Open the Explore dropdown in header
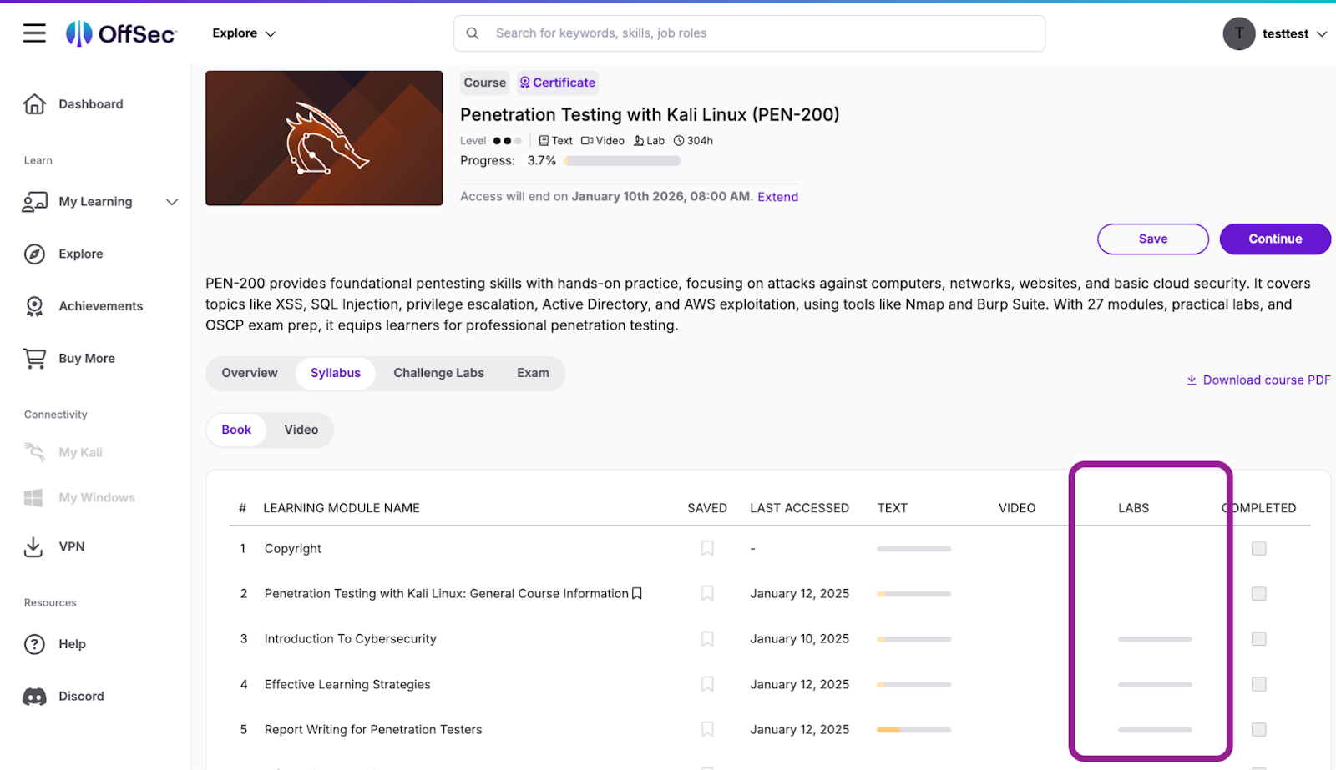 coord(244,33)
